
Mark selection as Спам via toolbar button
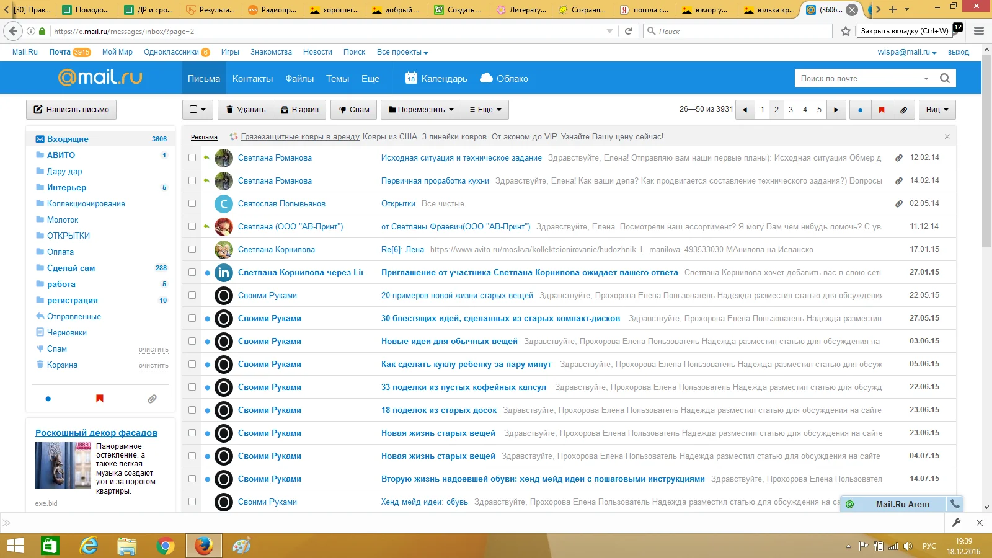click(x=355, y=110)
